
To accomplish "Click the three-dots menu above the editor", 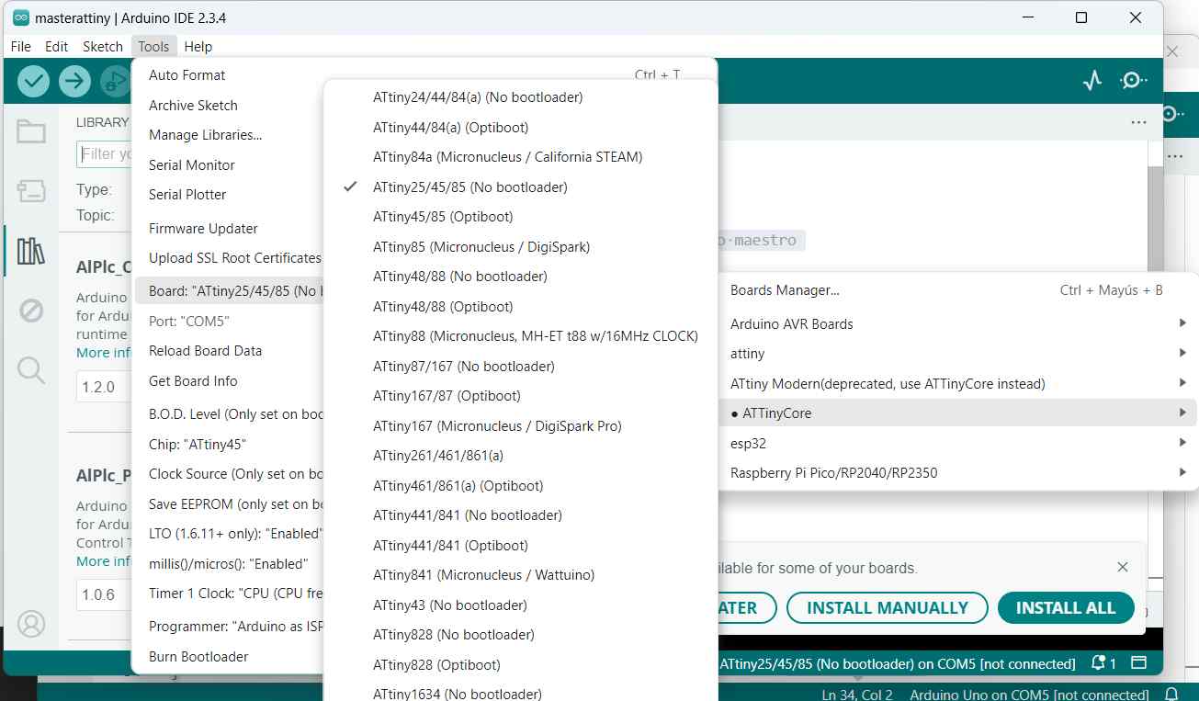I will coord(1138,122).
